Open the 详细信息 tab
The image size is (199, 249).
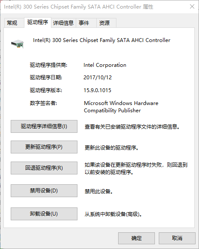(63, 23)
